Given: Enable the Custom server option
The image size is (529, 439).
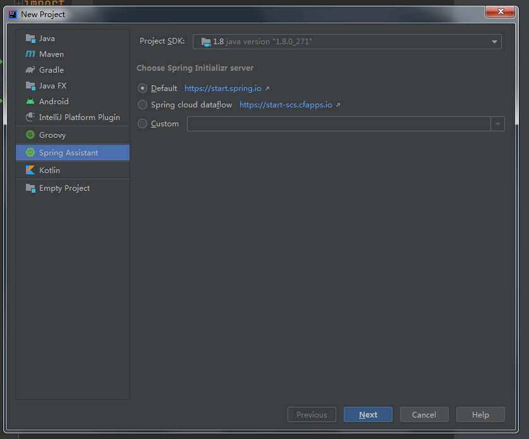Looking at the screenshot, I should [142, 123].
